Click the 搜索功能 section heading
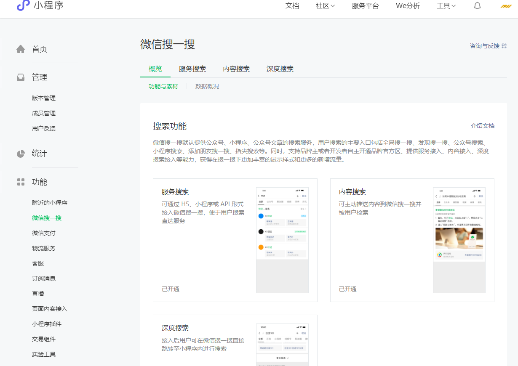This screenshot has width=518, height=366. click(x=170, y=126)
